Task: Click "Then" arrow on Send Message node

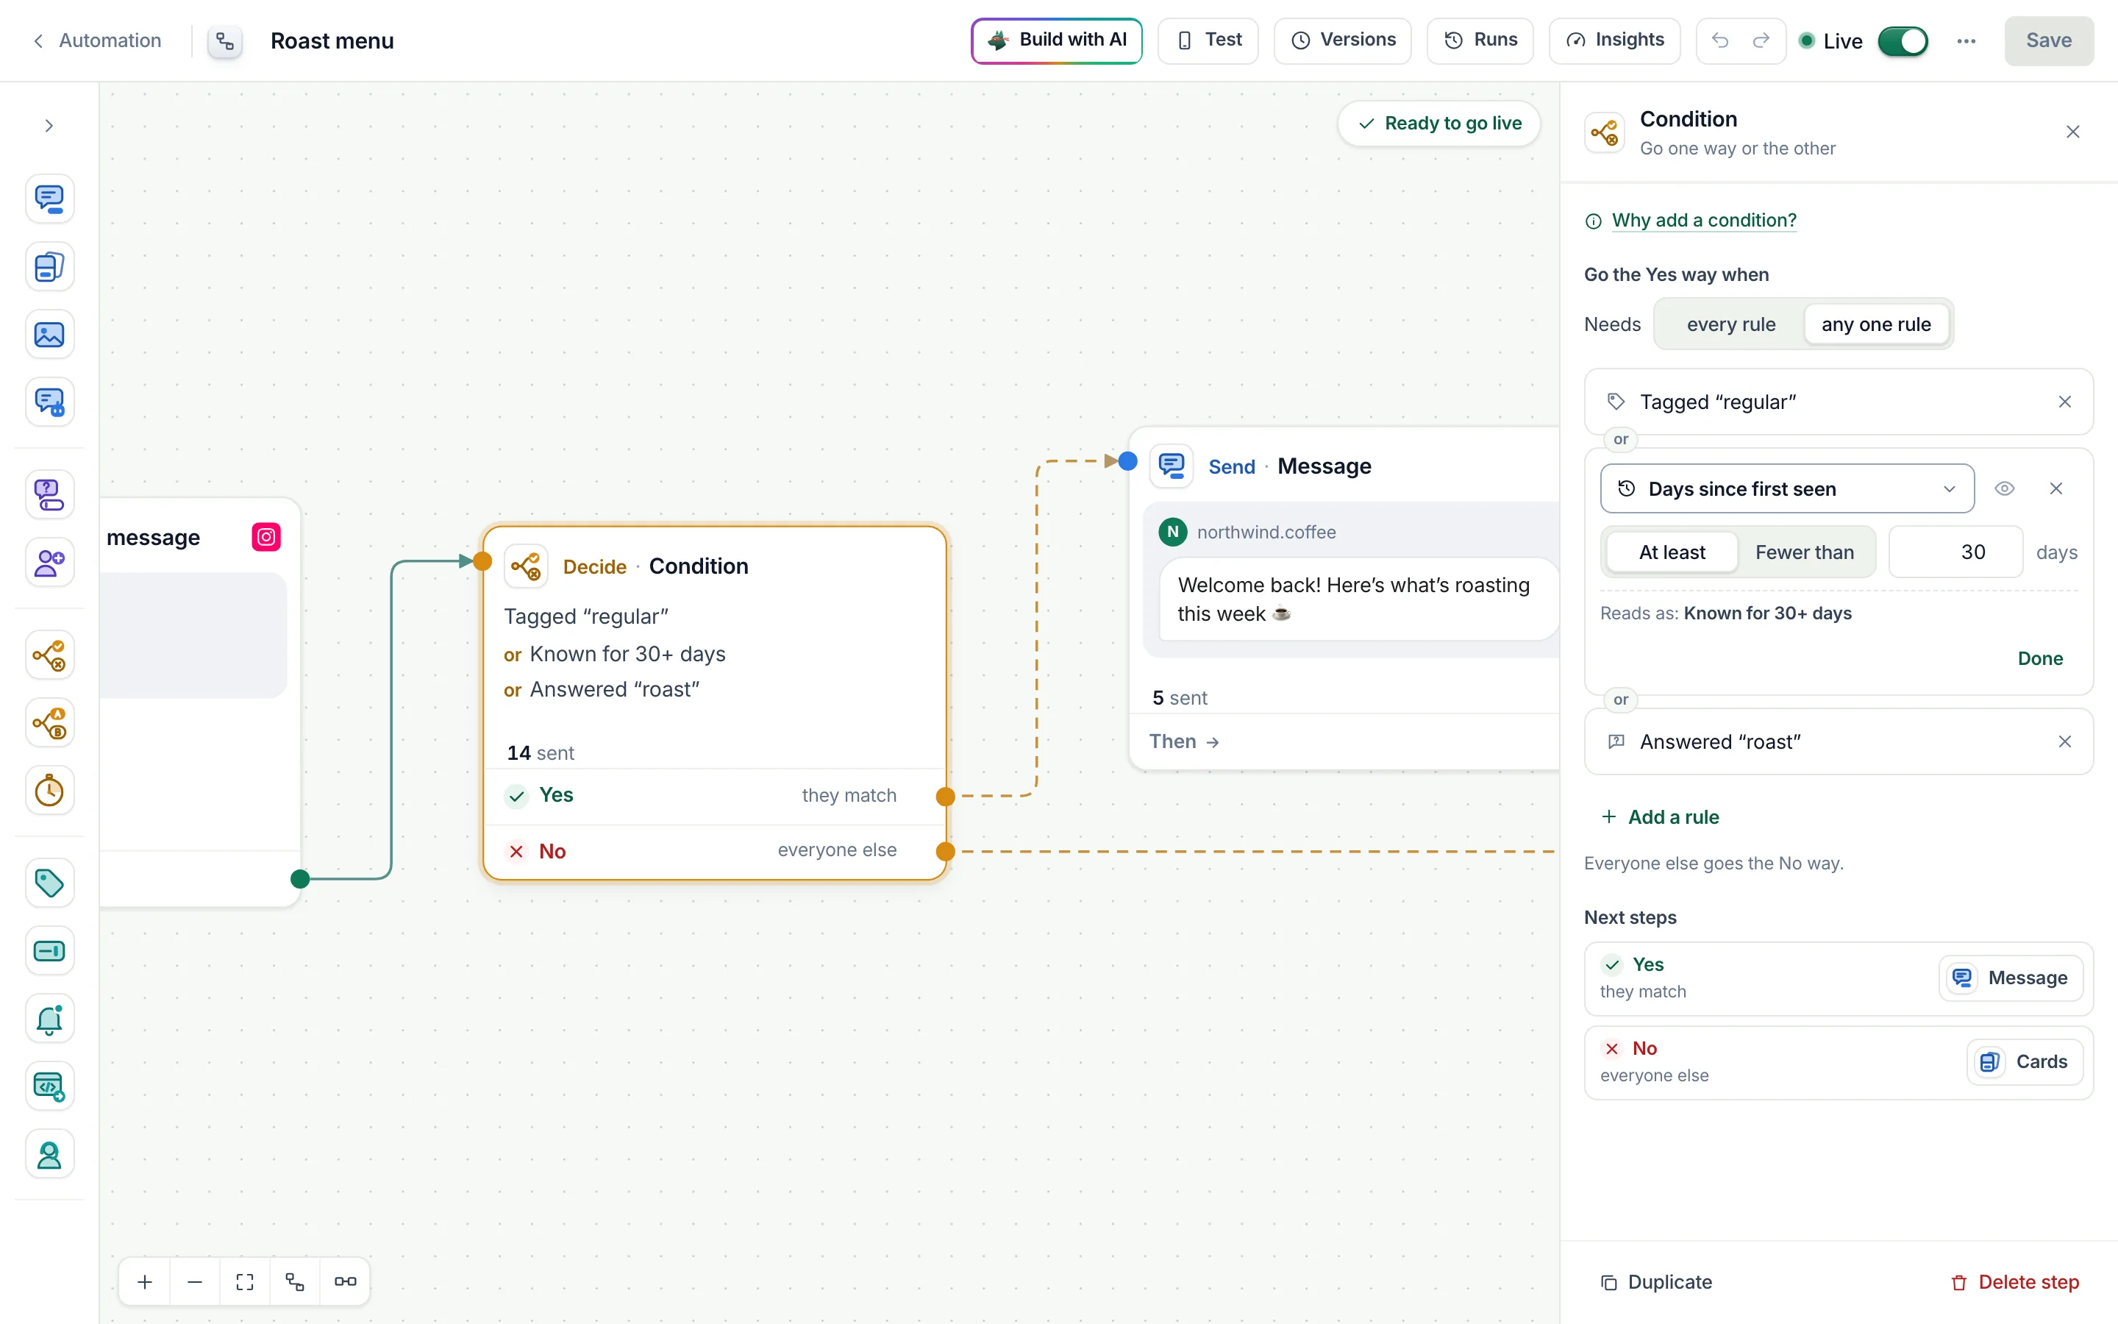Action: [1184, 741]
